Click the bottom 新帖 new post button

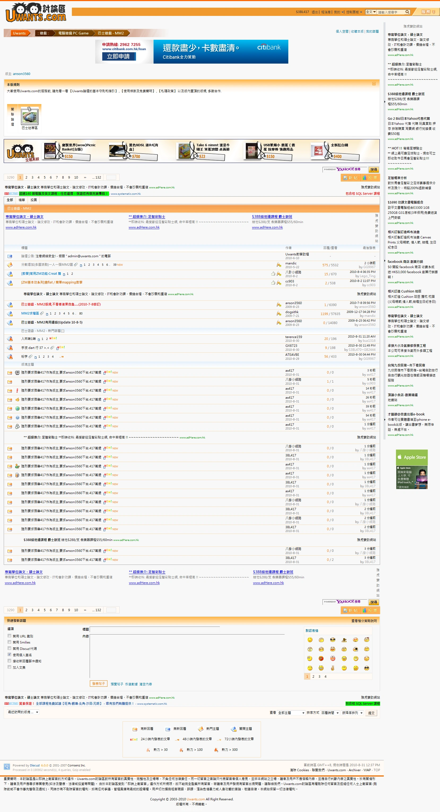[350, 610]
